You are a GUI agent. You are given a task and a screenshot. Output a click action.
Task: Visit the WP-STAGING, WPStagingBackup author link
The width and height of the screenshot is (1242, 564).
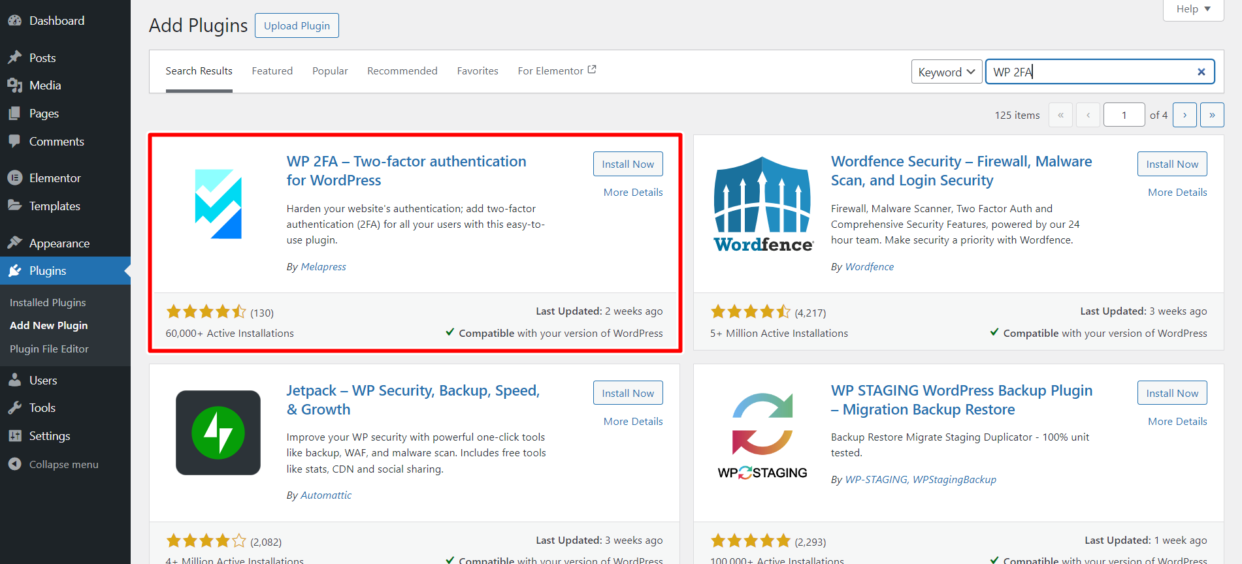[921, 480]
